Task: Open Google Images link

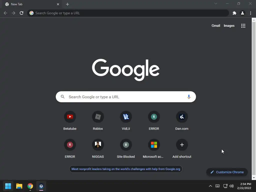Action: pos(229,26)
